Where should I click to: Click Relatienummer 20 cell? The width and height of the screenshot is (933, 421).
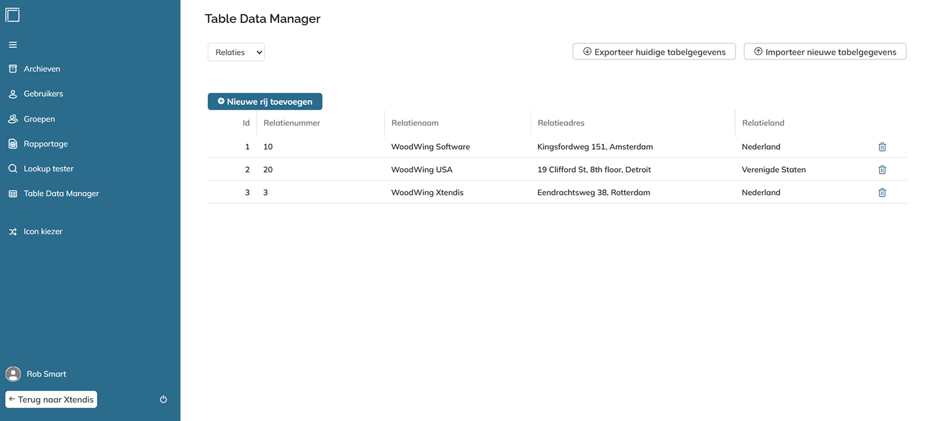pyautogui.click(x=268, y=170)
